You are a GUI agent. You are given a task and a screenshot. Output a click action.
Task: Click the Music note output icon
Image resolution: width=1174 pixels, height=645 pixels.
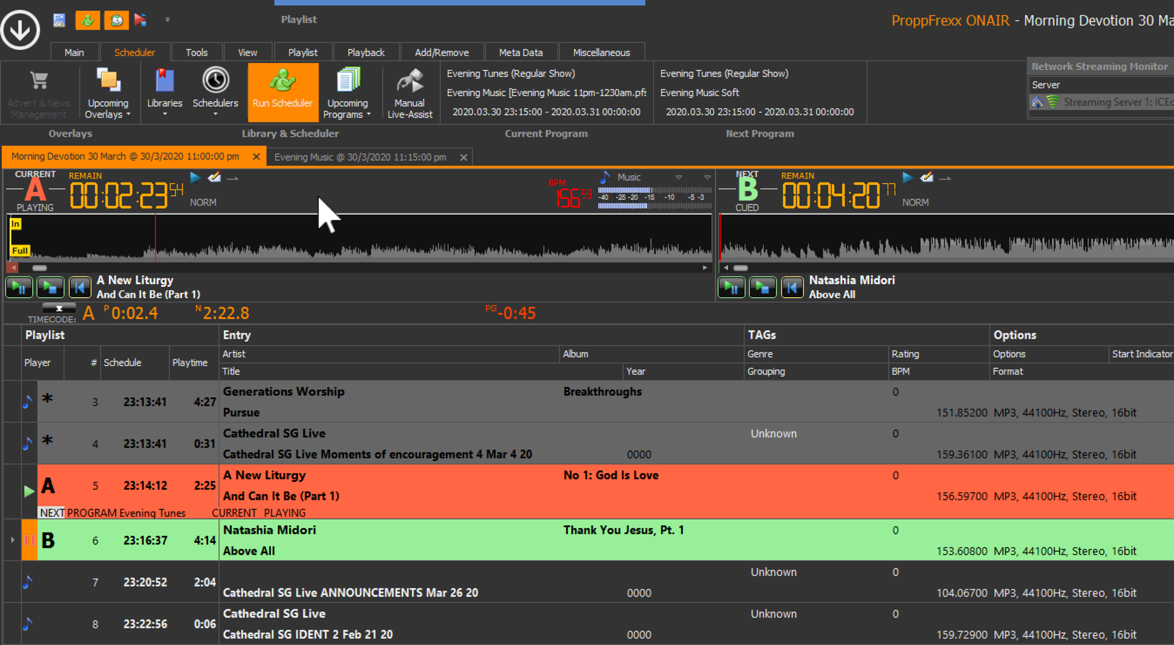tap(605, 177)
